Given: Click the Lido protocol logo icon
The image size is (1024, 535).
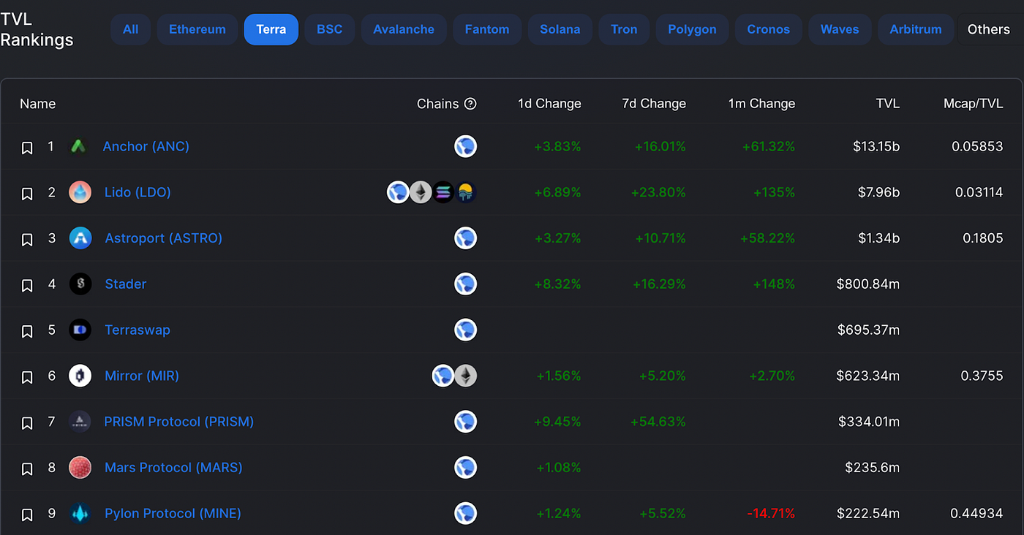Looking at the screenshot, I should [80, 192].
